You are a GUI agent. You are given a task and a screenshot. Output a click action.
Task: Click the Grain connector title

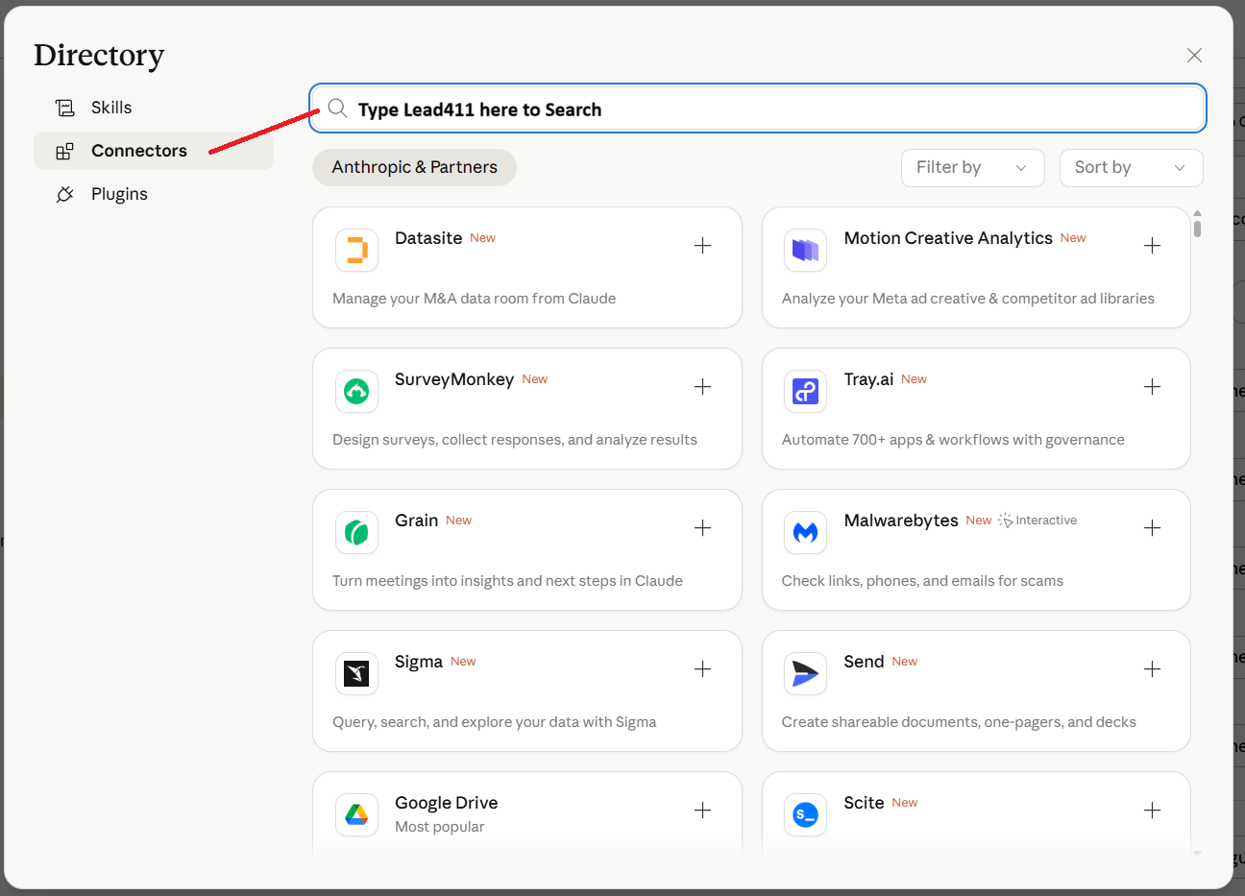coord(416,521)
